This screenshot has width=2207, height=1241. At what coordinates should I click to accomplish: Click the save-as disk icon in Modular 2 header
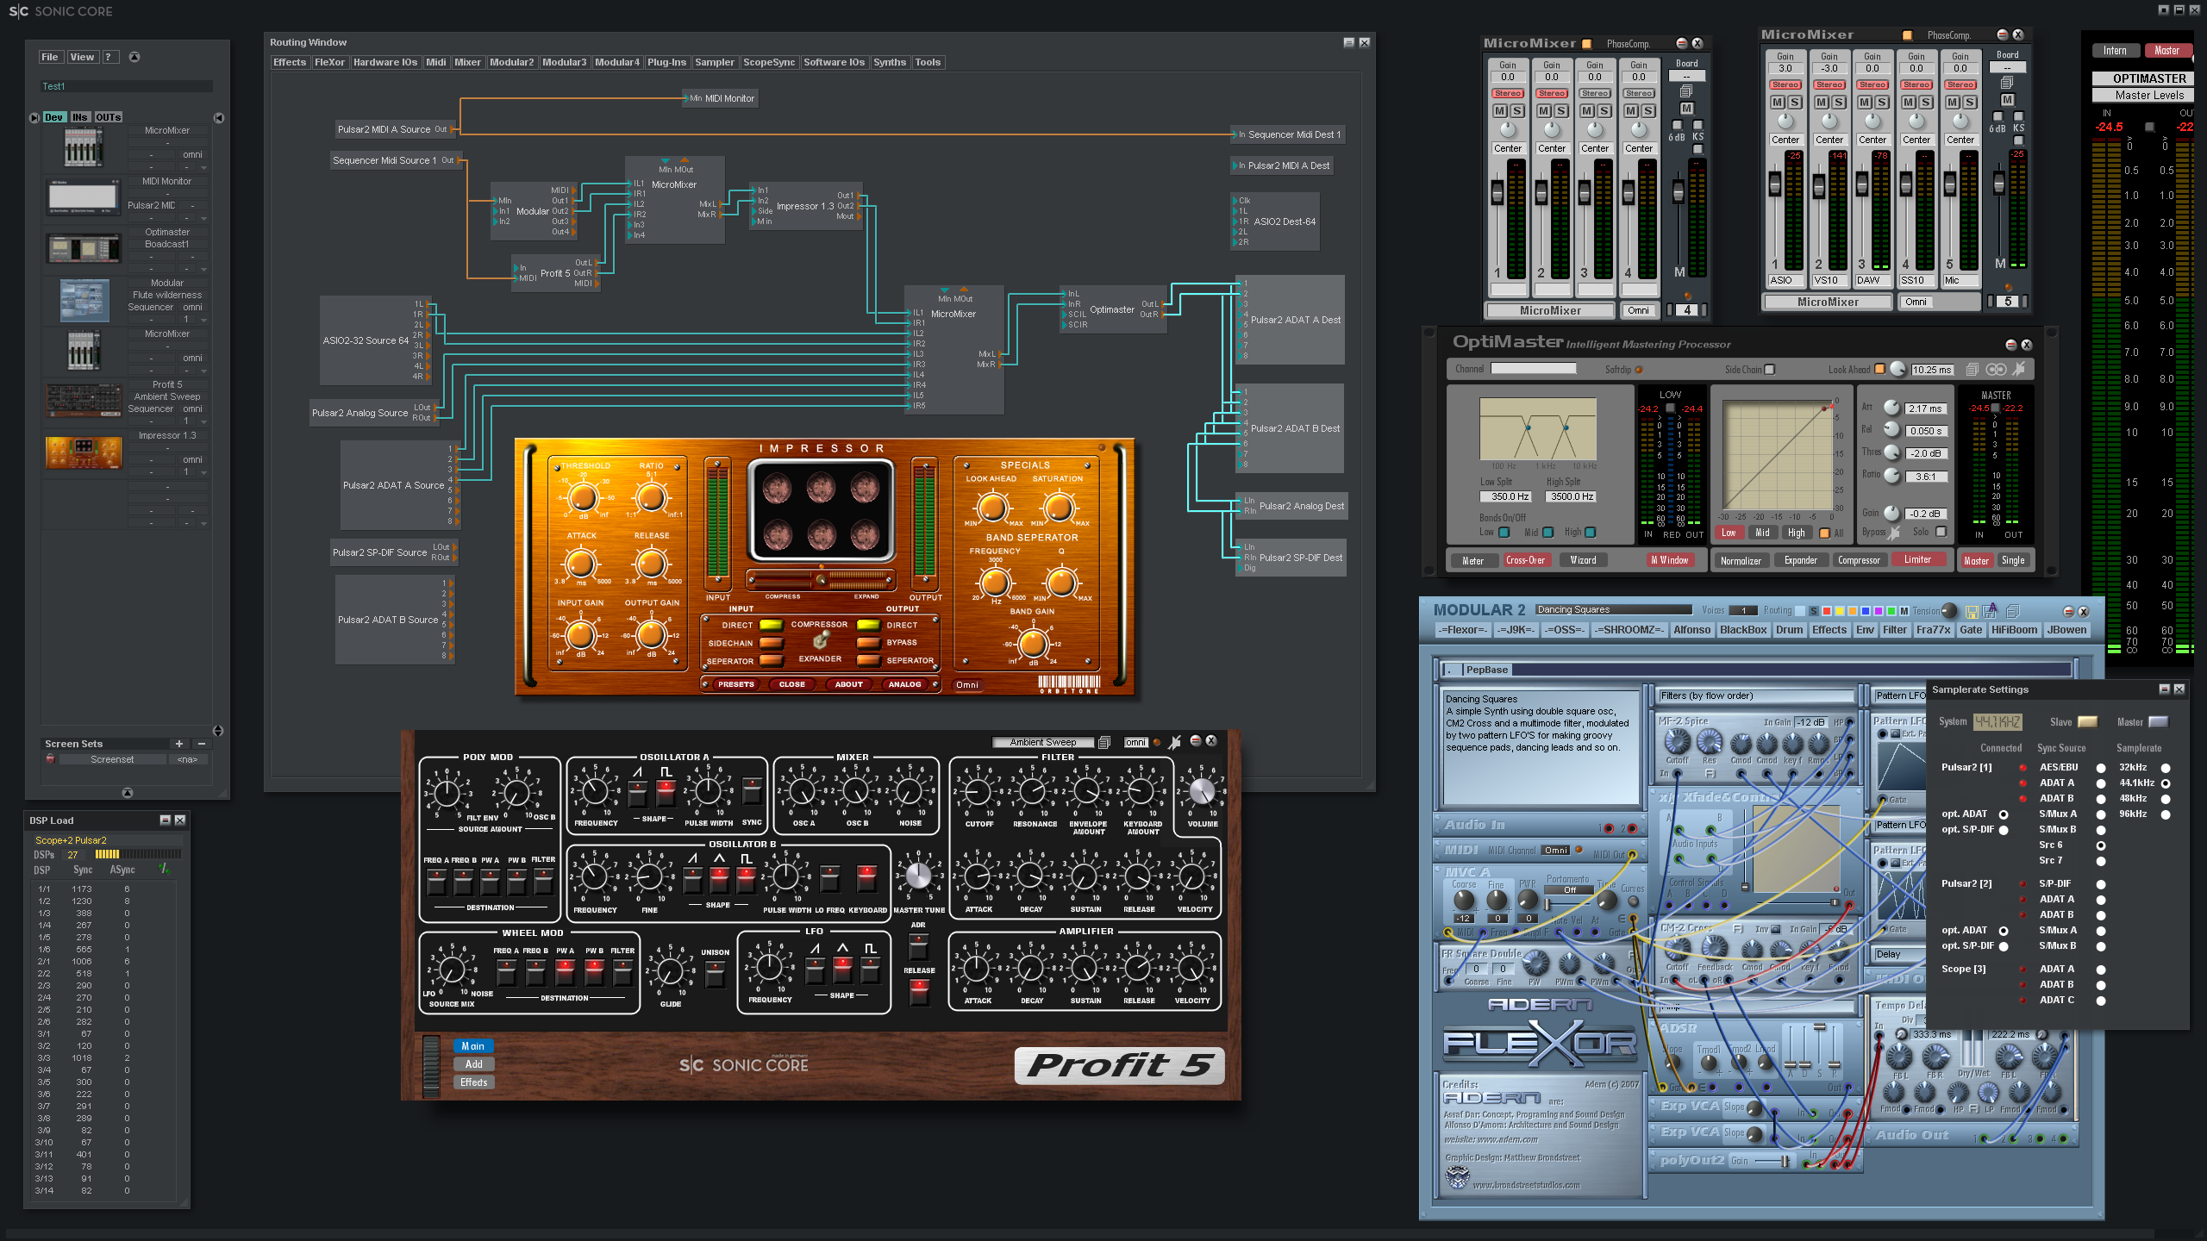pos(1990,613)
